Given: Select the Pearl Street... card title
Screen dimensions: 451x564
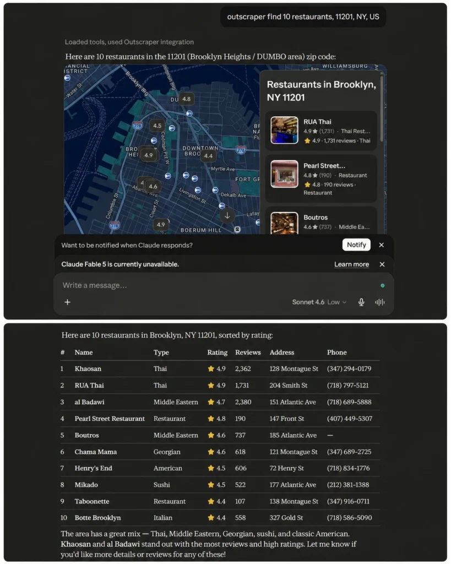Looking at the screenshot, I should point(324,166).
